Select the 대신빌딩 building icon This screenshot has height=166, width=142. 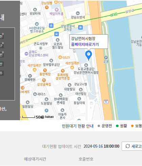[x=81, y=90]
